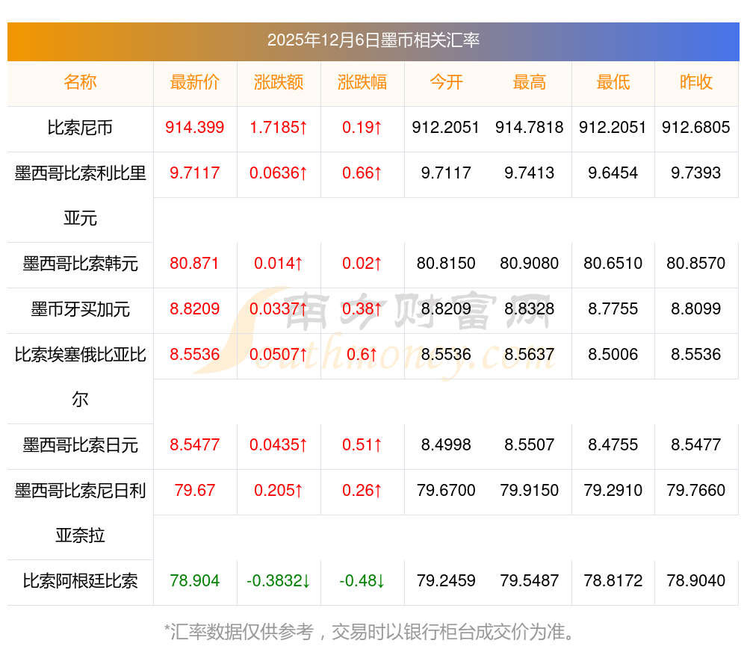The image size is (747, 655).
Task: Select the 涨跌额 column header
Action: click(x=279, y=83)
